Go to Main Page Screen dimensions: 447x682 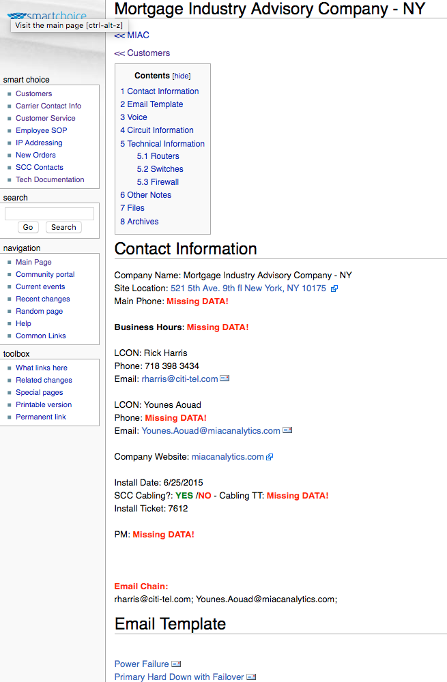(33, 262)
